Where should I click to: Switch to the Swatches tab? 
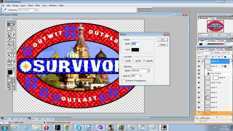click(x=211, y=40)
